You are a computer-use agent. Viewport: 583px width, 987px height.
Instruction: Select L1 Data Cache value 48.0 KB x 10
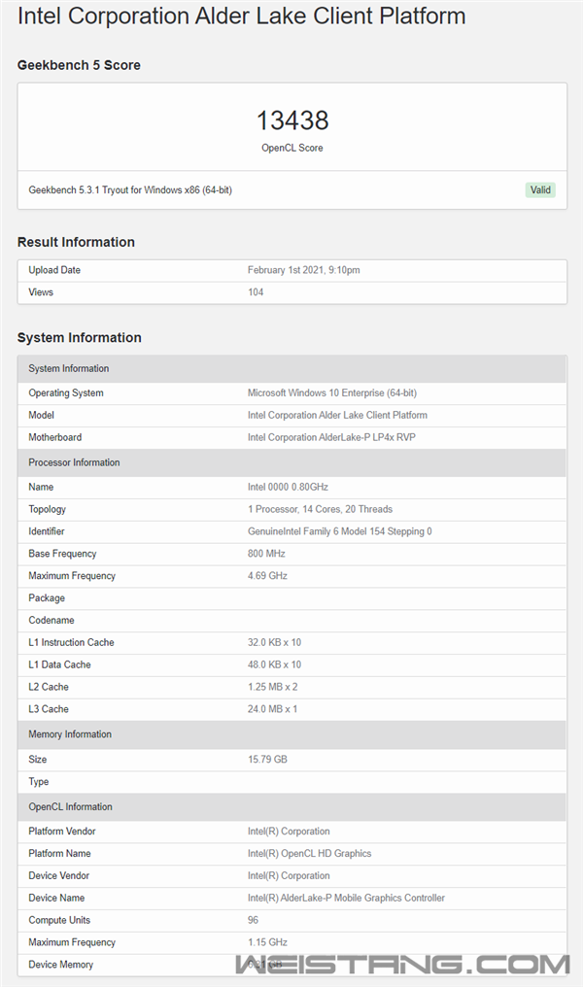click(275, 664)
